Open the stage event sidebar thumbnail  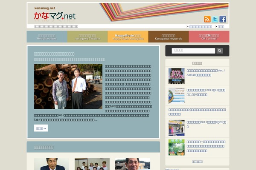pyautogui.click(x=177, y=128)
